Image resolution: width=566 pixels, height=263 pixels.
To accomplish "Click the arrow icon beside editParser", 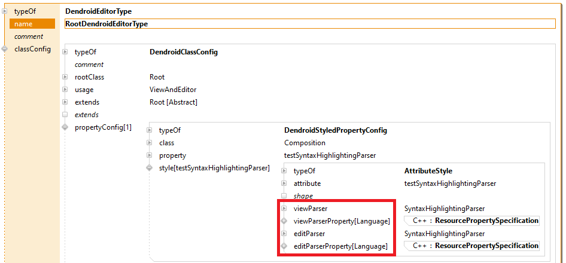I will pyautogui.click(x=284, y=234).
